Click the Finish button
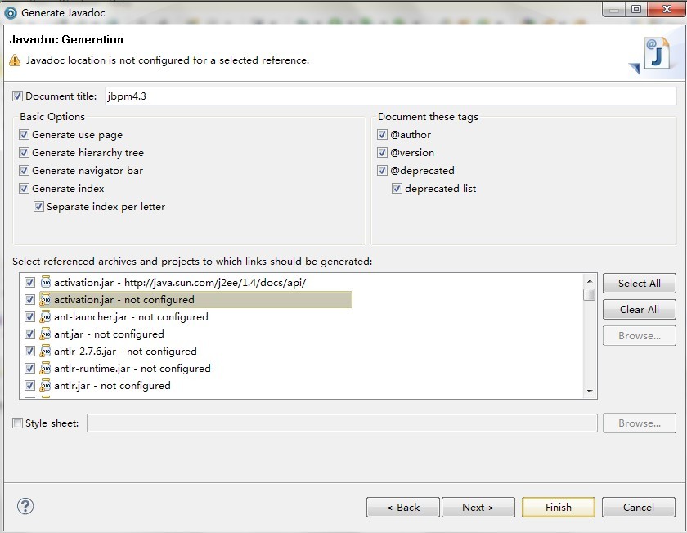Screen dimensions: 687x533 559,507
